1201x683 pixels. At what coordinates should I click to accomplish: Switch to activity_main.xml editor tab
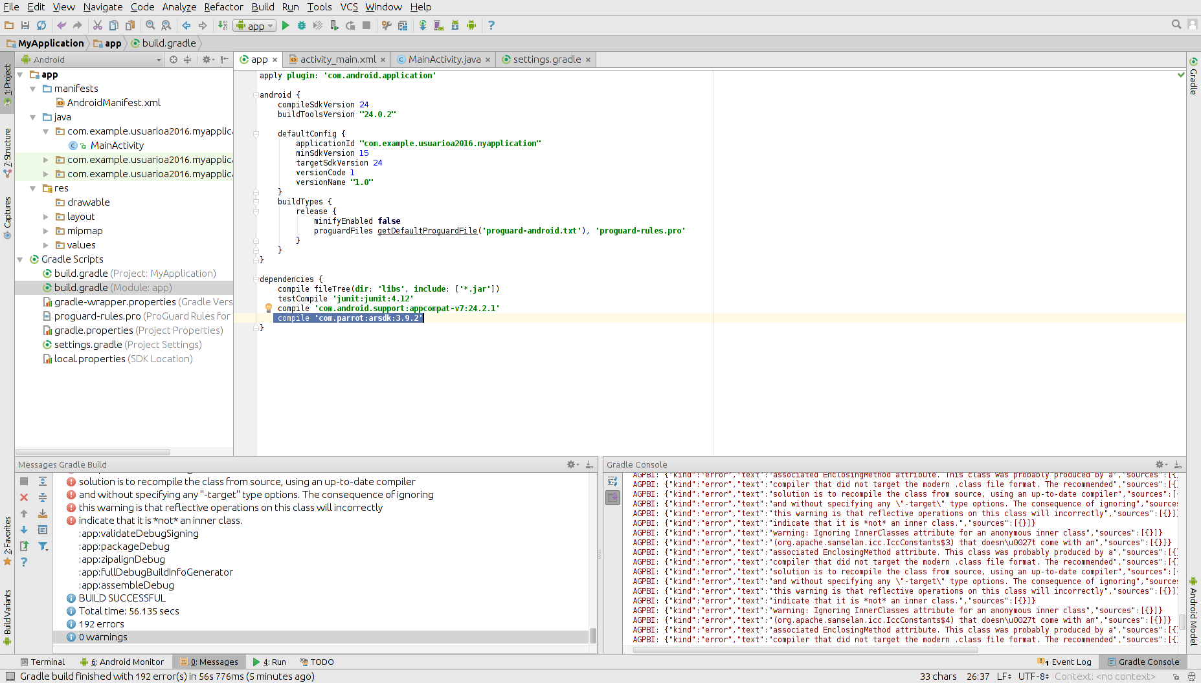[x=338, y=60]
